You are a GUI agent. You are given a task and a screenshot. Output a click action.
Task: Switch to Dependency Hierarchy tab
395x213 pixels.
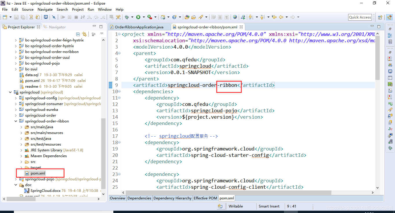[172, 198]
